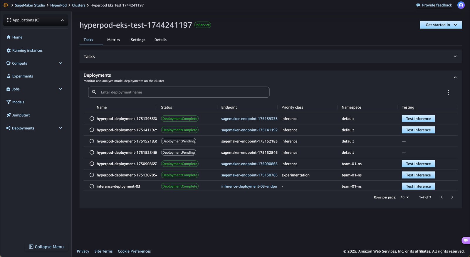Click the Provide feedback link
The image size is (470, 257).
(434, 5)
